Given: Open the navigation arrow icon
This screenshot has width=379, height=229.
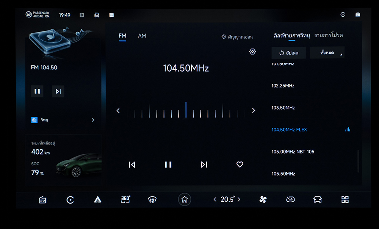Looking at the screenshot, I should pos(98,200).
